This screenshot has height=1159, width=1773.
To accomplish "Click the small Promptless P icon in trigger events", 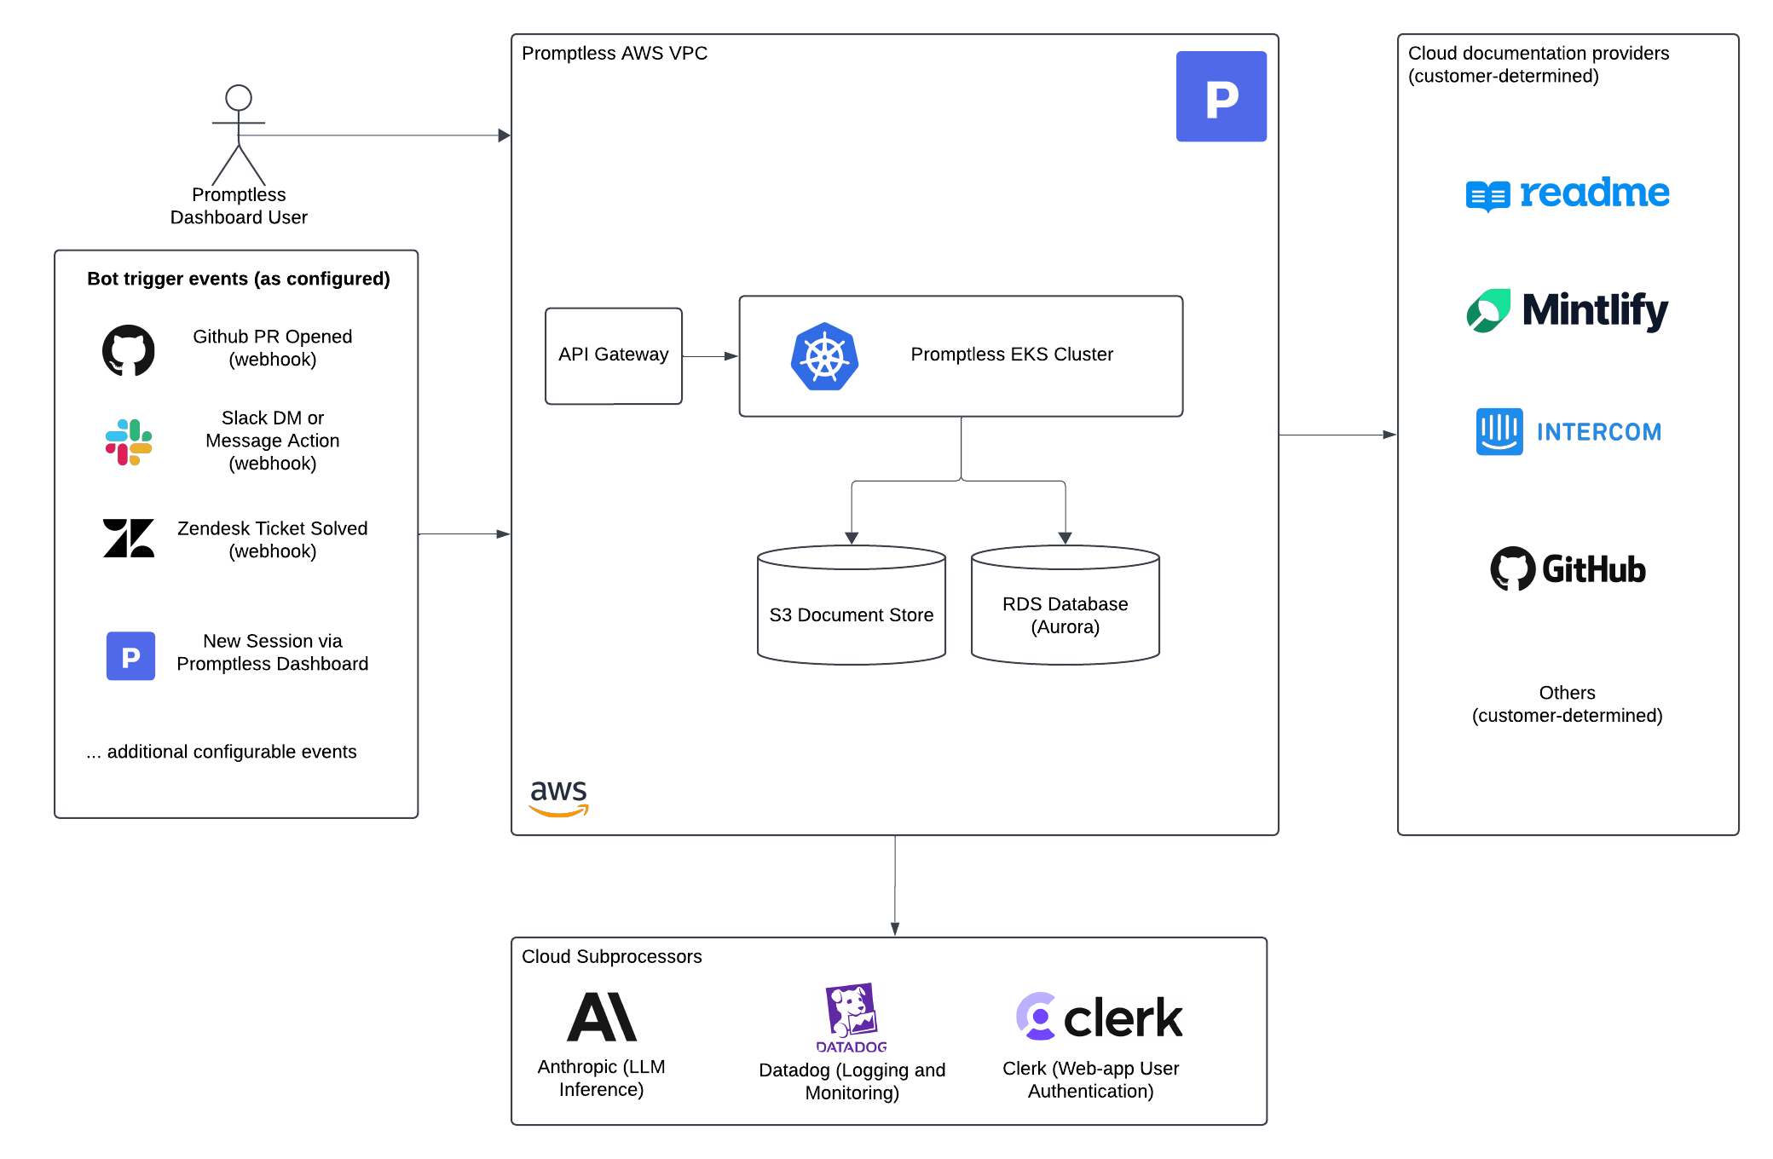I will coord(130,655).
